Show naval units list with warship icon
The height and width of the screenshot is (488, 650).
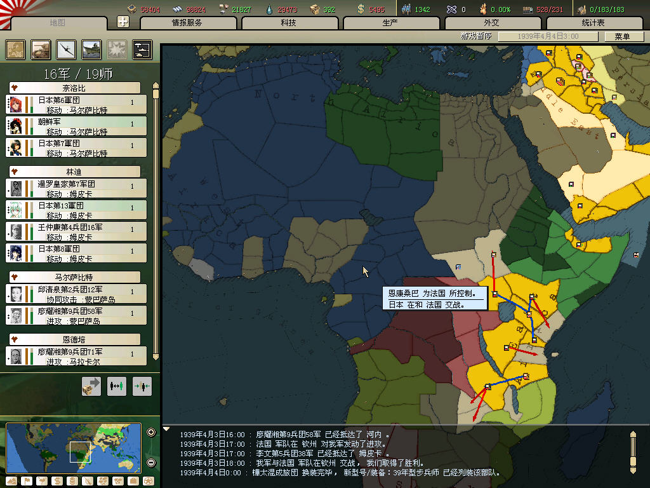point(91,50)
